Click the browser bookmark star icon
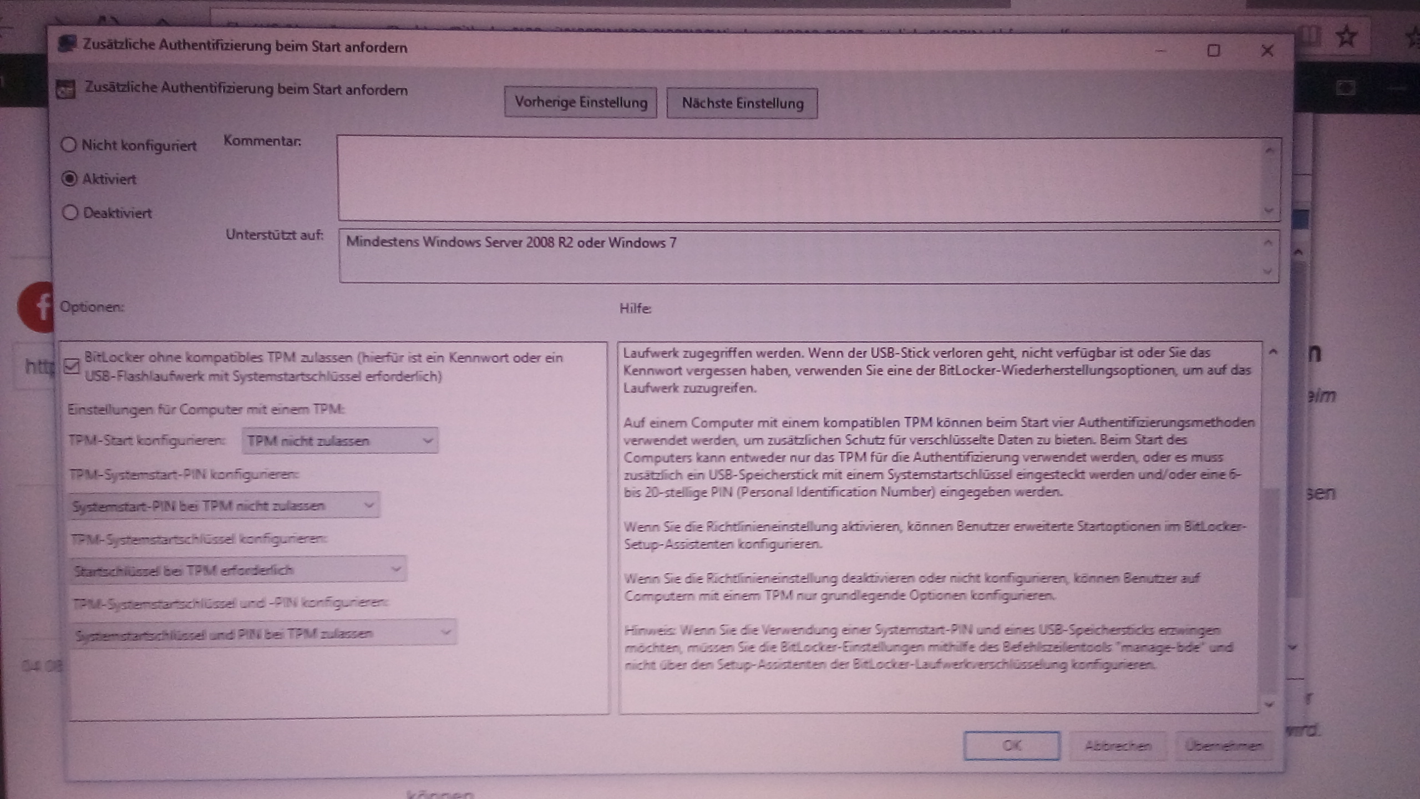This screenshot has width=1420, height=799. (x=1346, y=38)
